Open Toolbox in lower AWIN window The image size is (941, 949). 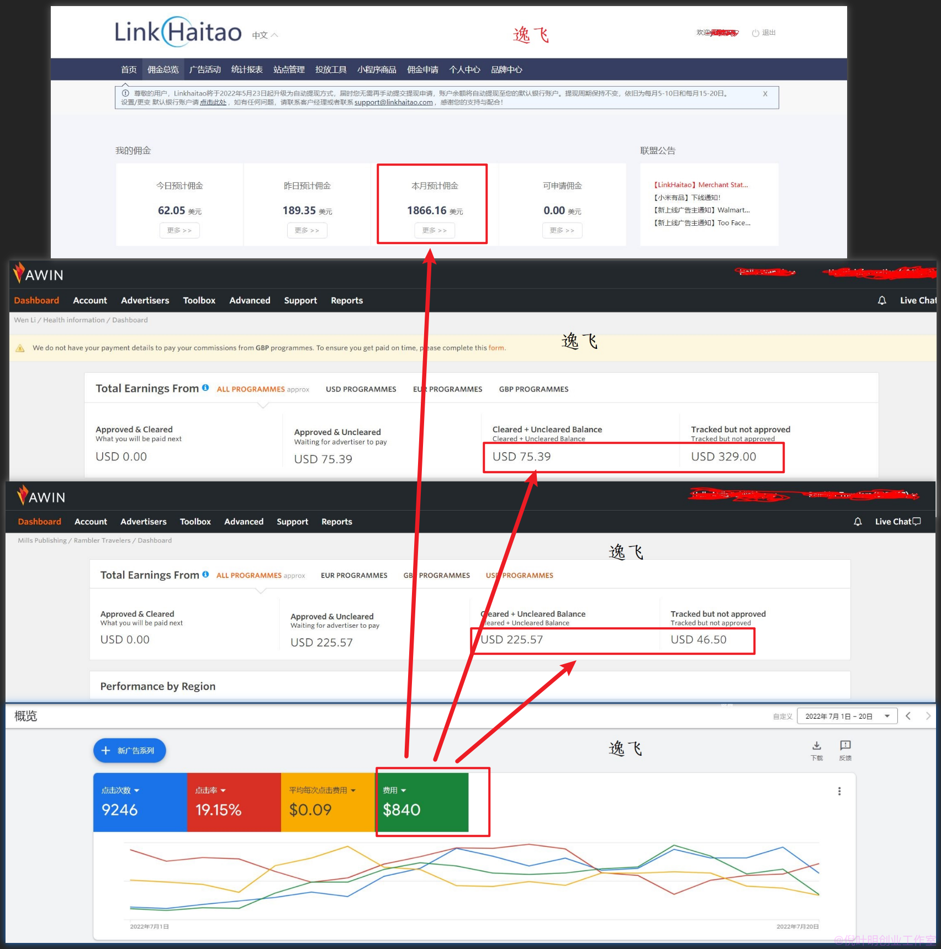(195, 522)
